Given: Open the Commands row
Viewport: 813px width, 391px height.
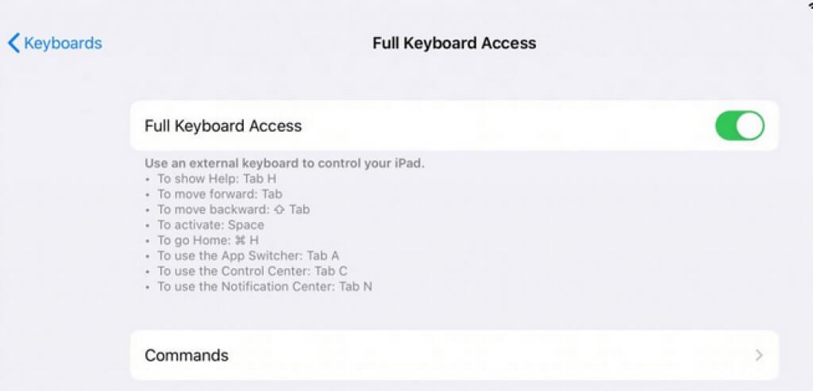Looking at the screenshot, I should tap(453, 355).
